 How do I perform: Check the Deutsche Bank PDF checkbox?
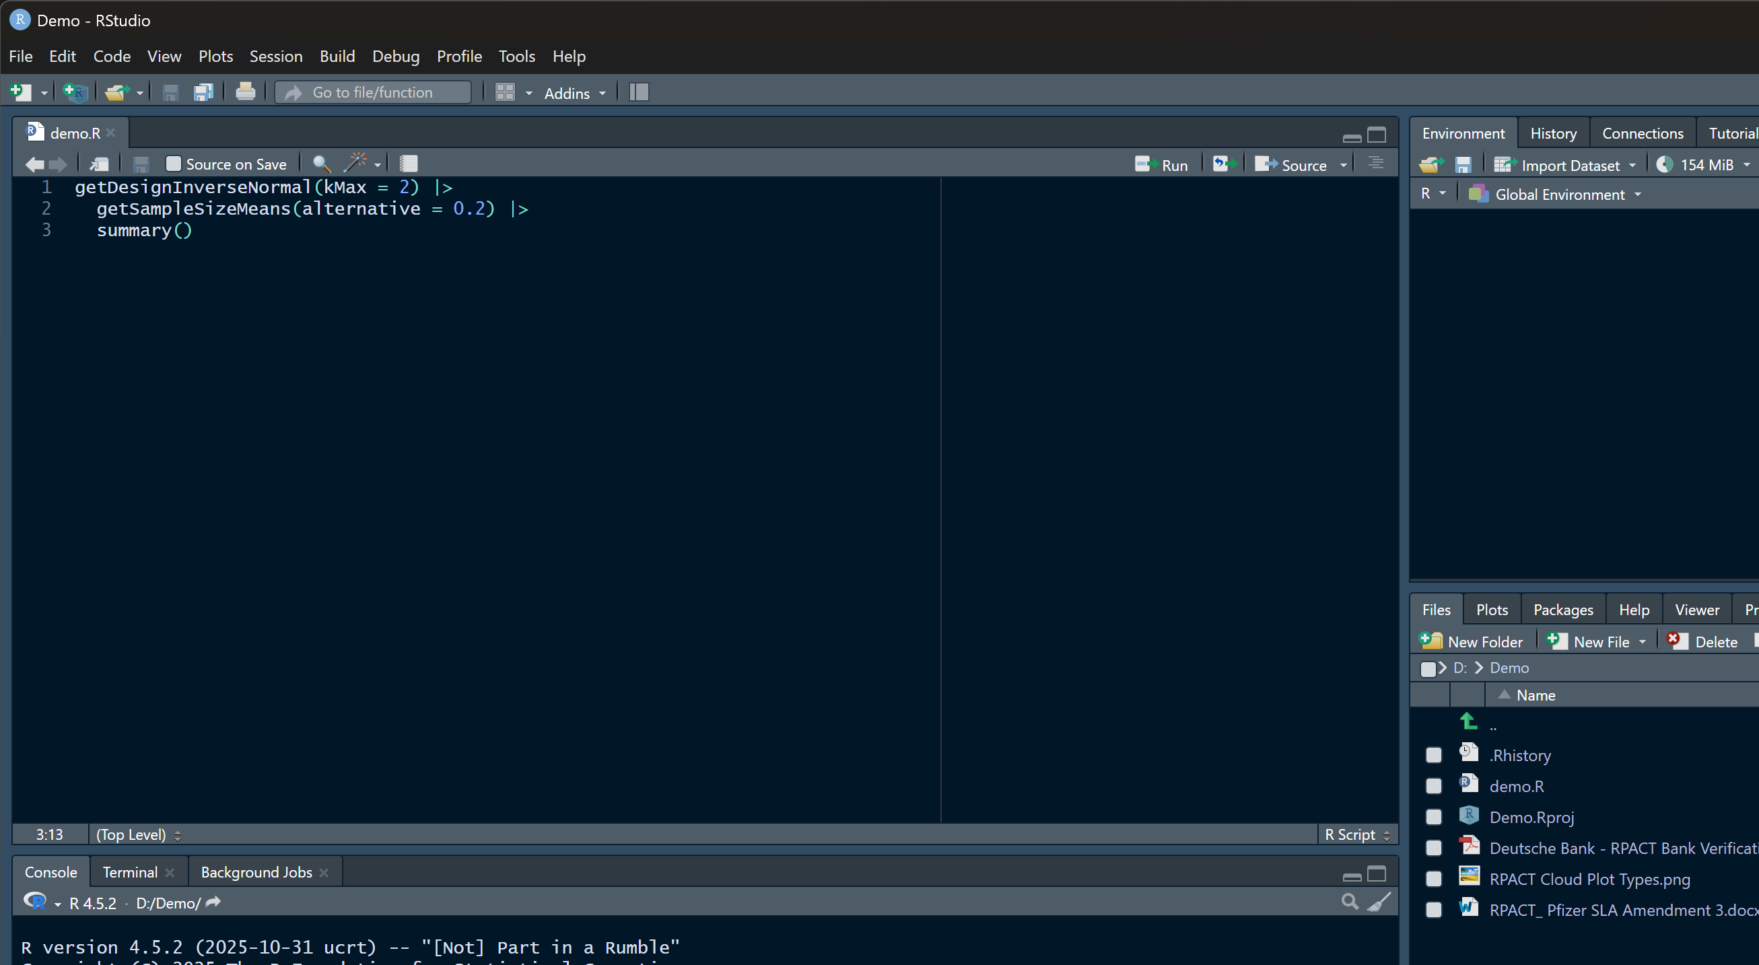(1433, 848)
